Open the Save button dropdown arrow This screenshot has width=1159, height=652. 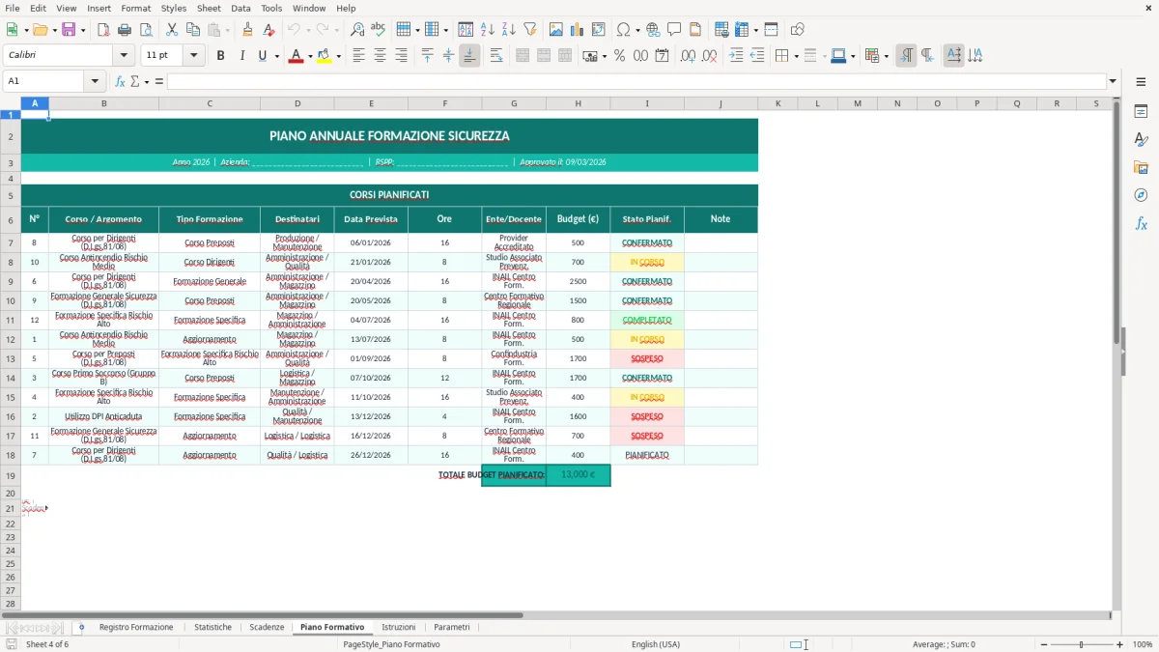tap(82, 30)
